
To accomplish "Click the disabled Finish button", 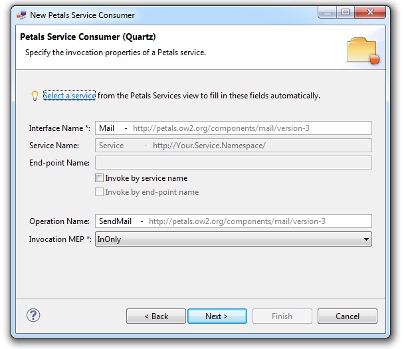I will (x=282, y=316).
